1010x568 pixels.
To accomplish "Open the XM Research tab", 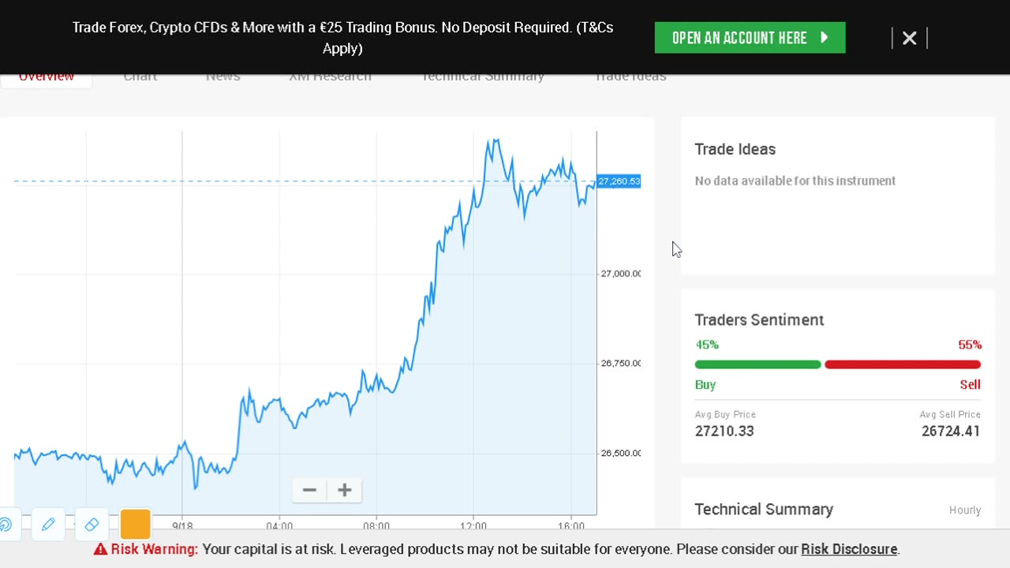I will click(x=330, y=77).
